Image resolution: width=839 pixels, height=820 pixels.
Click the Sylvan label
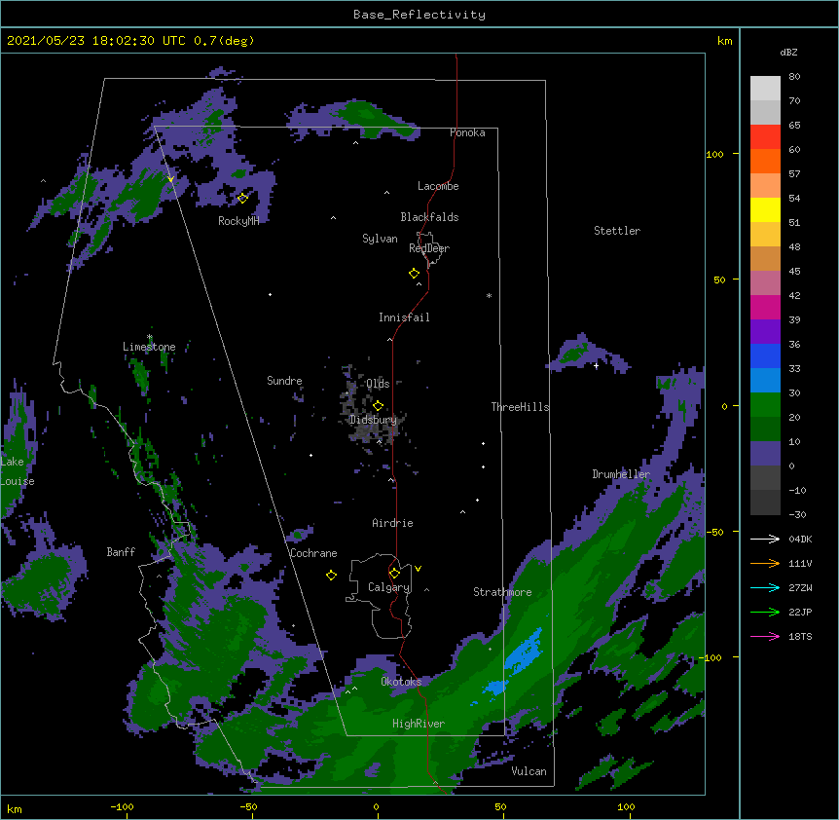point(380,239)
